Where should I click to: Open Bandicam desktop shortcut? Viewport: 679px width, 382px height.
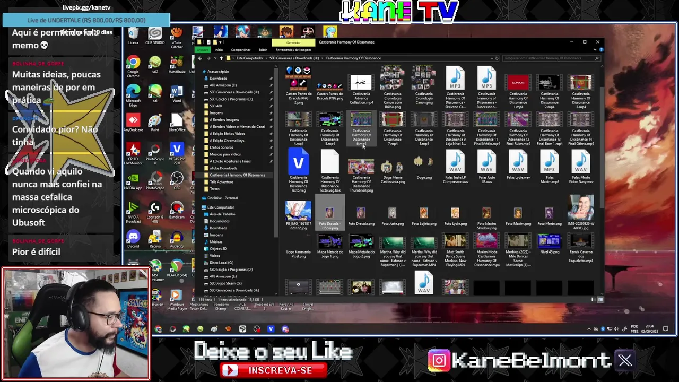coord(177,210)
